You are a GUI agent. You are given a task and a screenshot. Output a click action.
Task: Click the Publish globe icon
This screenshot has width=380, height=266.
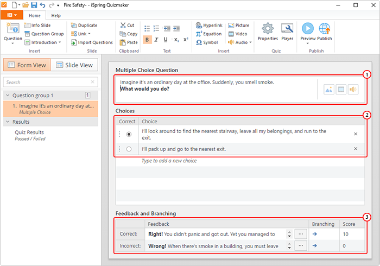325,29
